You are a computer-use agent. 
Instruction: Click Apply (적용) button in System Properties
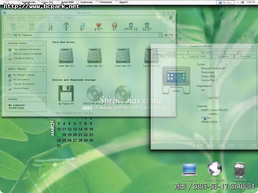pyautogui.click(x=248, y=146)
